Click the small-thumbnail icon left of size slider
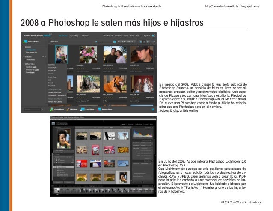The image size is (273, 211). click(96, 42)
